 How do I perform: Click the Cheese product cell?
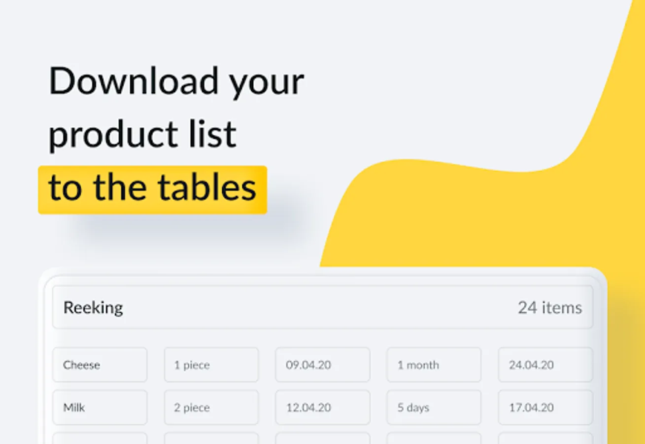(x=100, y=365)
